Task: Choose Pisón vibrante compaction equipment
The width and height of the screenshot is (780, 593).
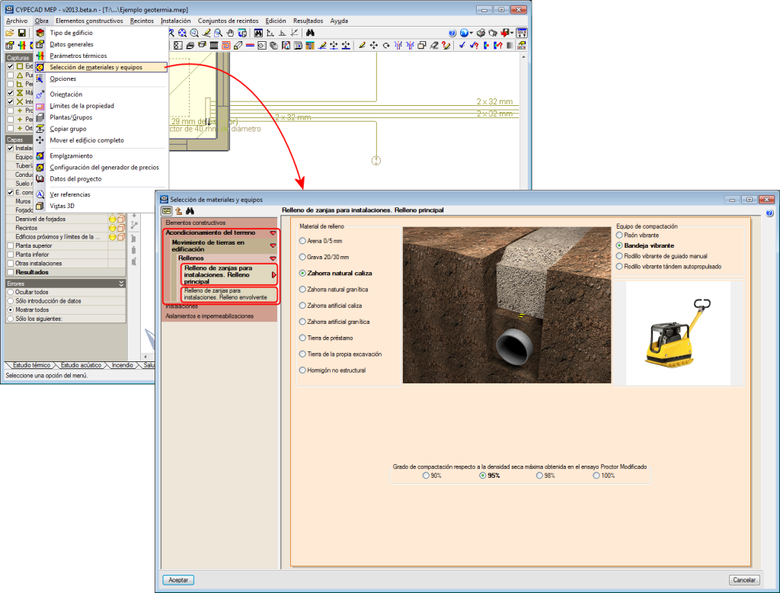Action: [x=619, y=236]
